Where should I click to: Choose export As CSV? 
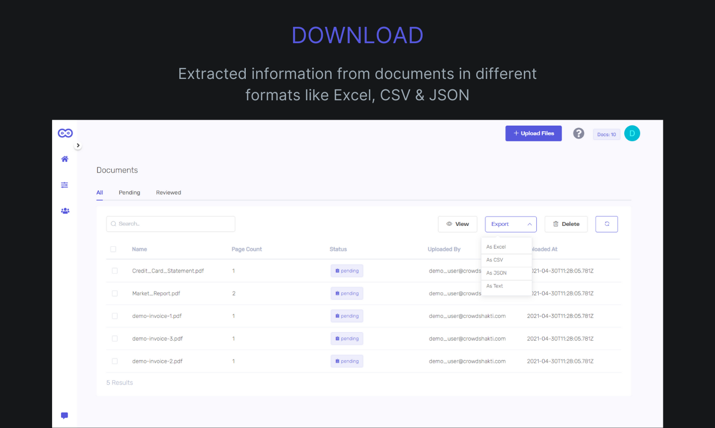point(506,260)
